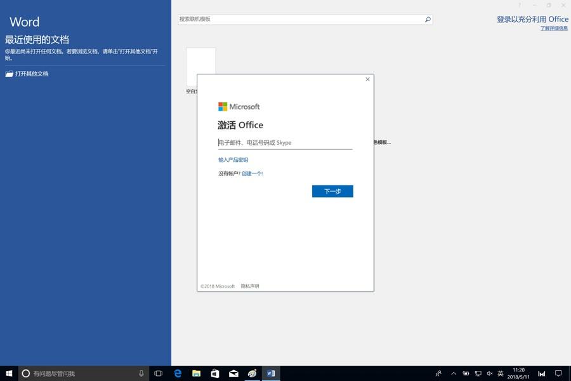Open the Microsoft Store taskbar icon
Viewport: 571px width, 381px height.
[215, 373]
